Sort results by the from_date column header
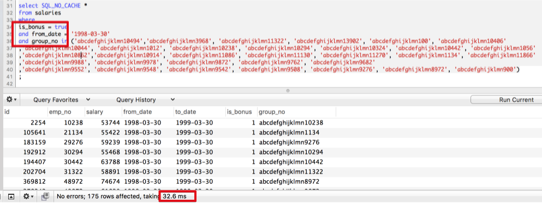This screenshot has width=542, height=203. [148, 112]
